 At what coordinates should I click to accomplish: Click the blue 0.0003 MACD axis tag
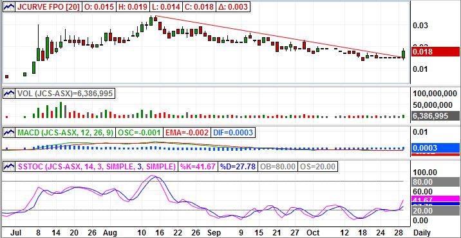435,148
